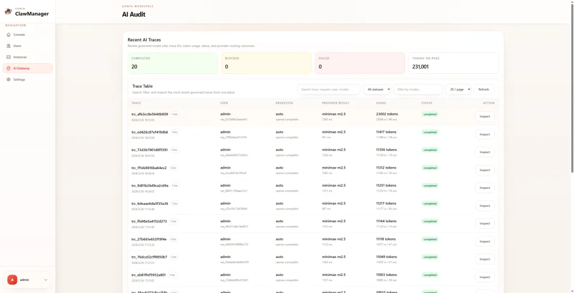Click the 11144 tokens usage value
The image size is (574, 293).
(x=386, y=221)
